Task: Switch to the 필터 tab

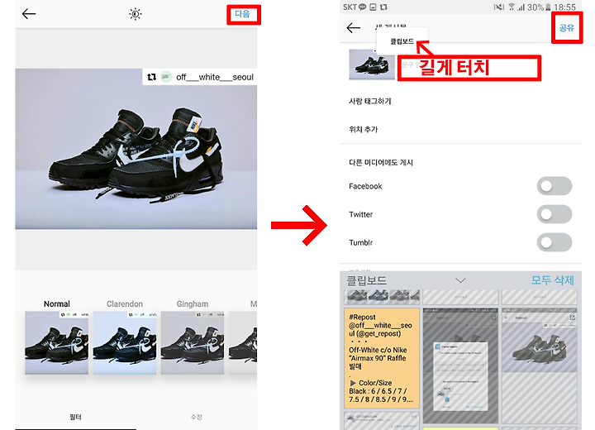Action: point(75,417)
